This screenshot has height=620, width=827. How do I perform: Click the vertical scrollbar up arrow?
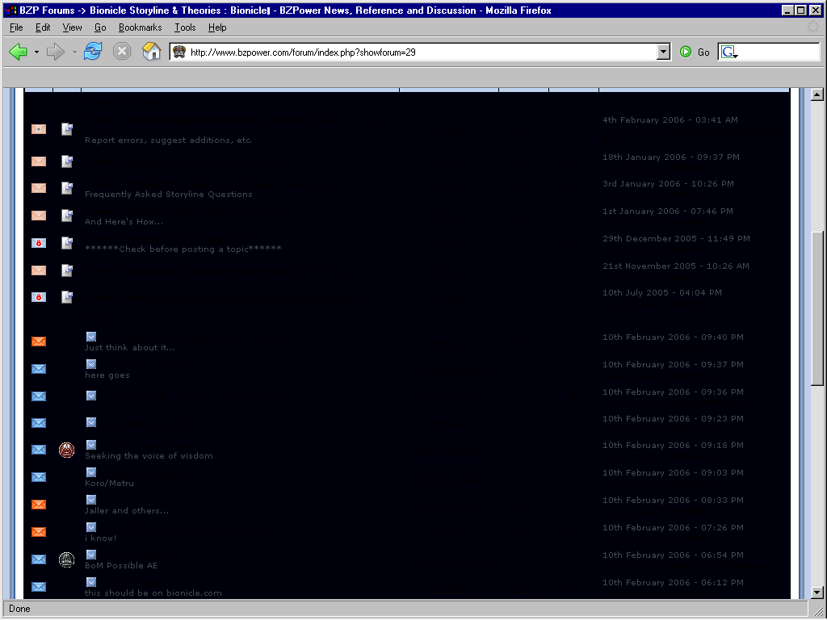[x=817, y=95]
